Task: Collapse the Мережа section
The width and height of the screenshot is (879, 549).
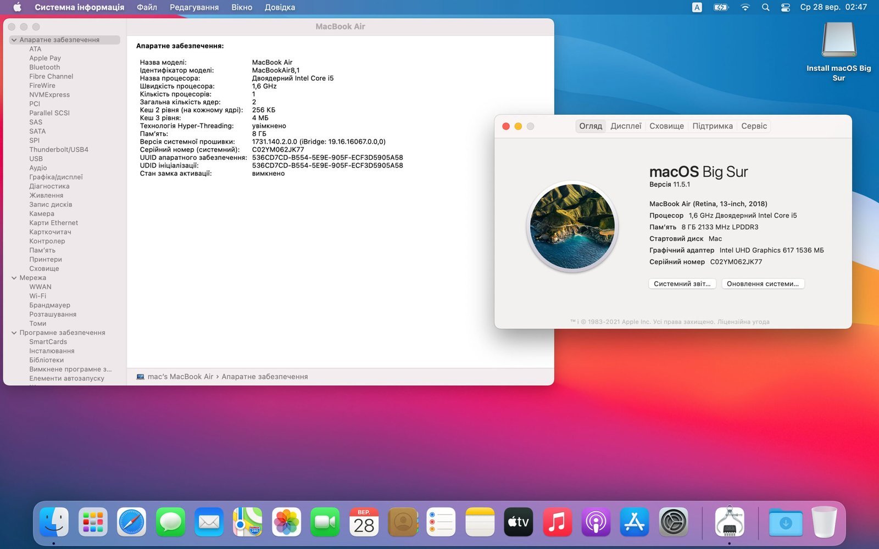Action: pyautogui.click(x=14, y=278)
